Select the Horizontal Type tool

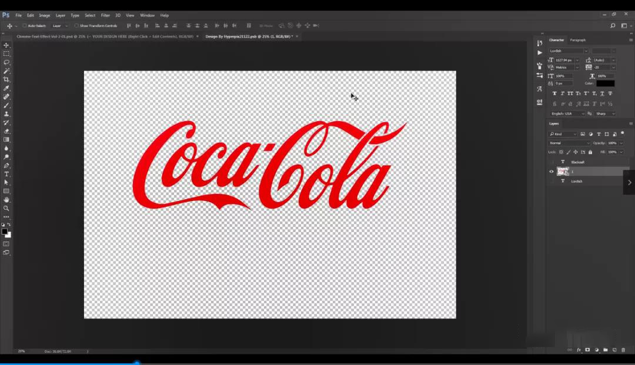(x=6, y=174)
